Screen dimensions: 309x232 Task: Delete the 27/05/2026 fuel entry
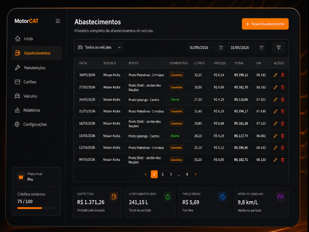tap(282, 87)
